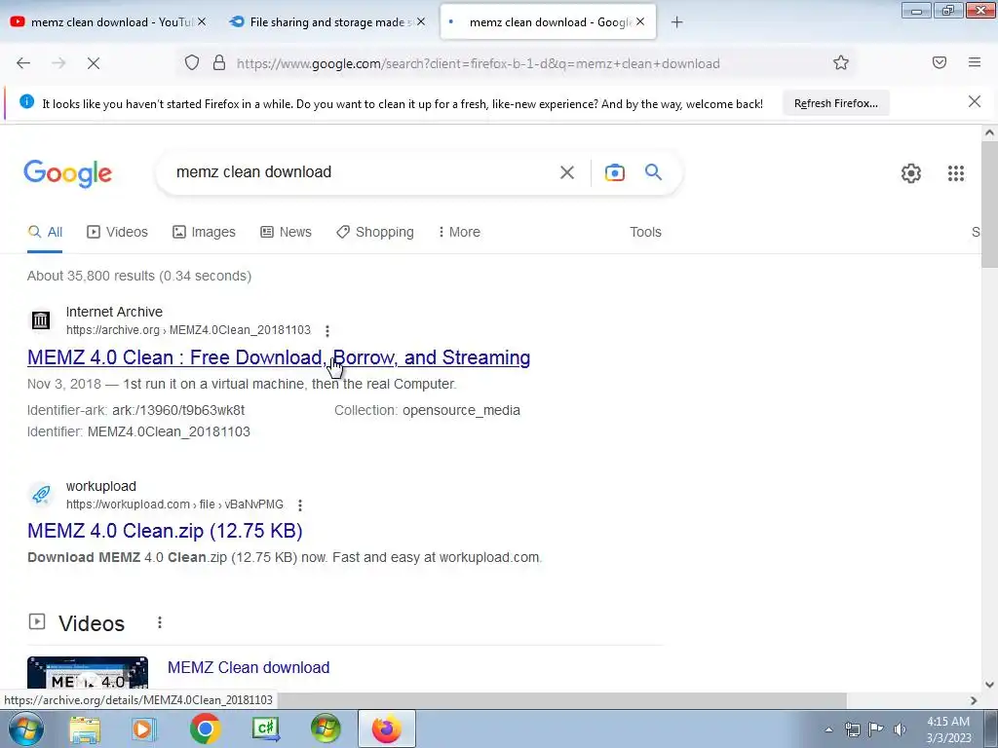998x748 pixels.
Task: Open the search Tools options
Action: [645, 232]
